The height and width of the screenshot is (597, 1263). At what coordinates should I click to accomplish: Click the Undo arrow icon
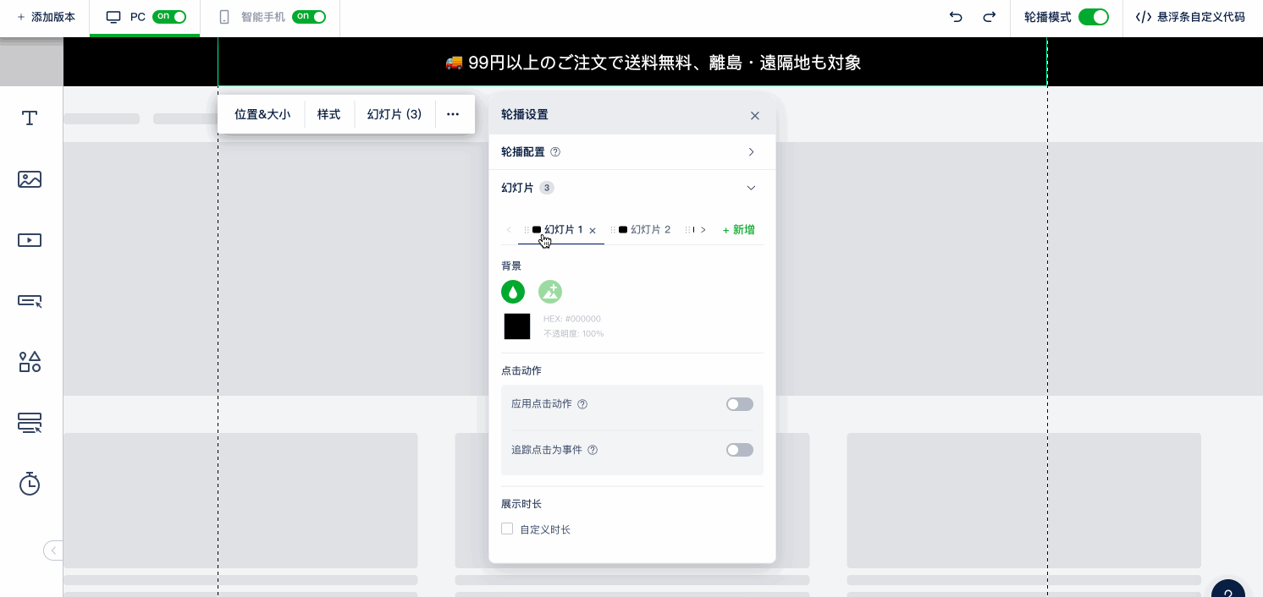click(956, 17)
